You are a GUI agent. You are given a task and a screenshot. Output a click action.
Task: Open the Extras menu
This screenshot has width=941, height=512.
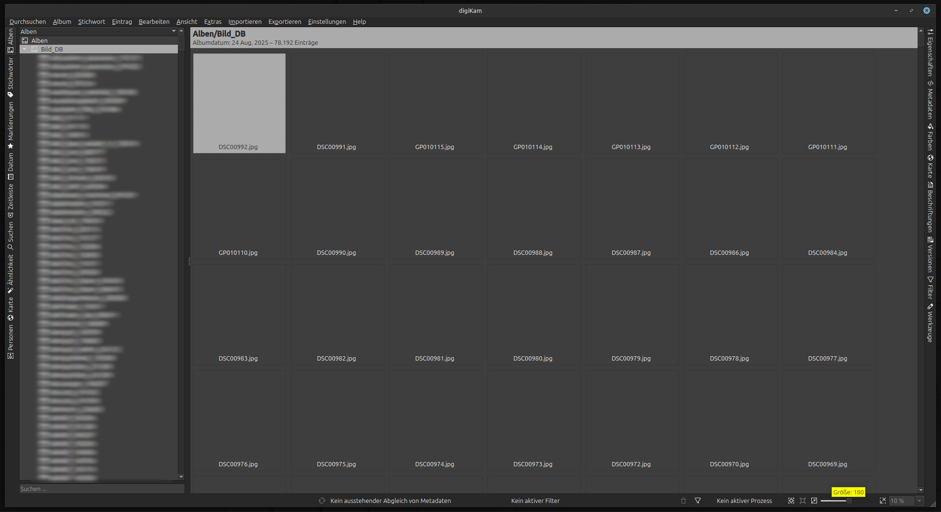(213, 22)
